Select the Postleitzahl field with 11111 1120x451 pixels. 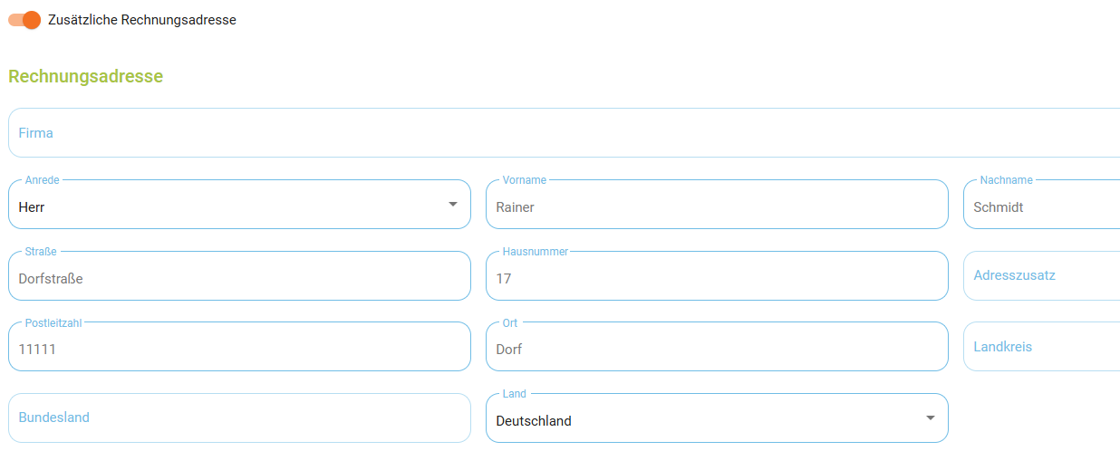click(x=239, y=346)
